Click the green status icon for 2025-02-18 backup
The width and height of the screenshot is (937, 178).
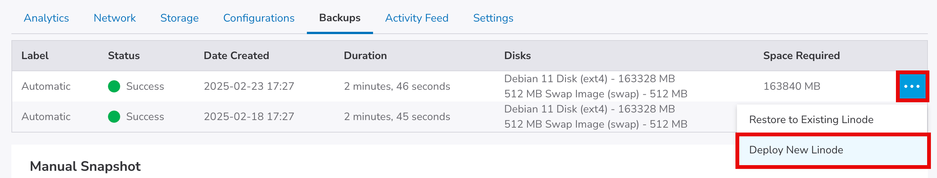point(114,117)
